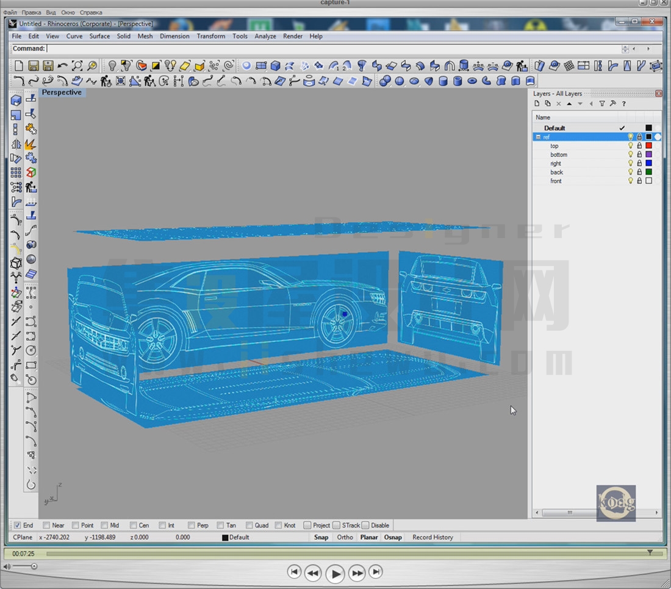Click the Cylinder solid icon

click(443, 81)
